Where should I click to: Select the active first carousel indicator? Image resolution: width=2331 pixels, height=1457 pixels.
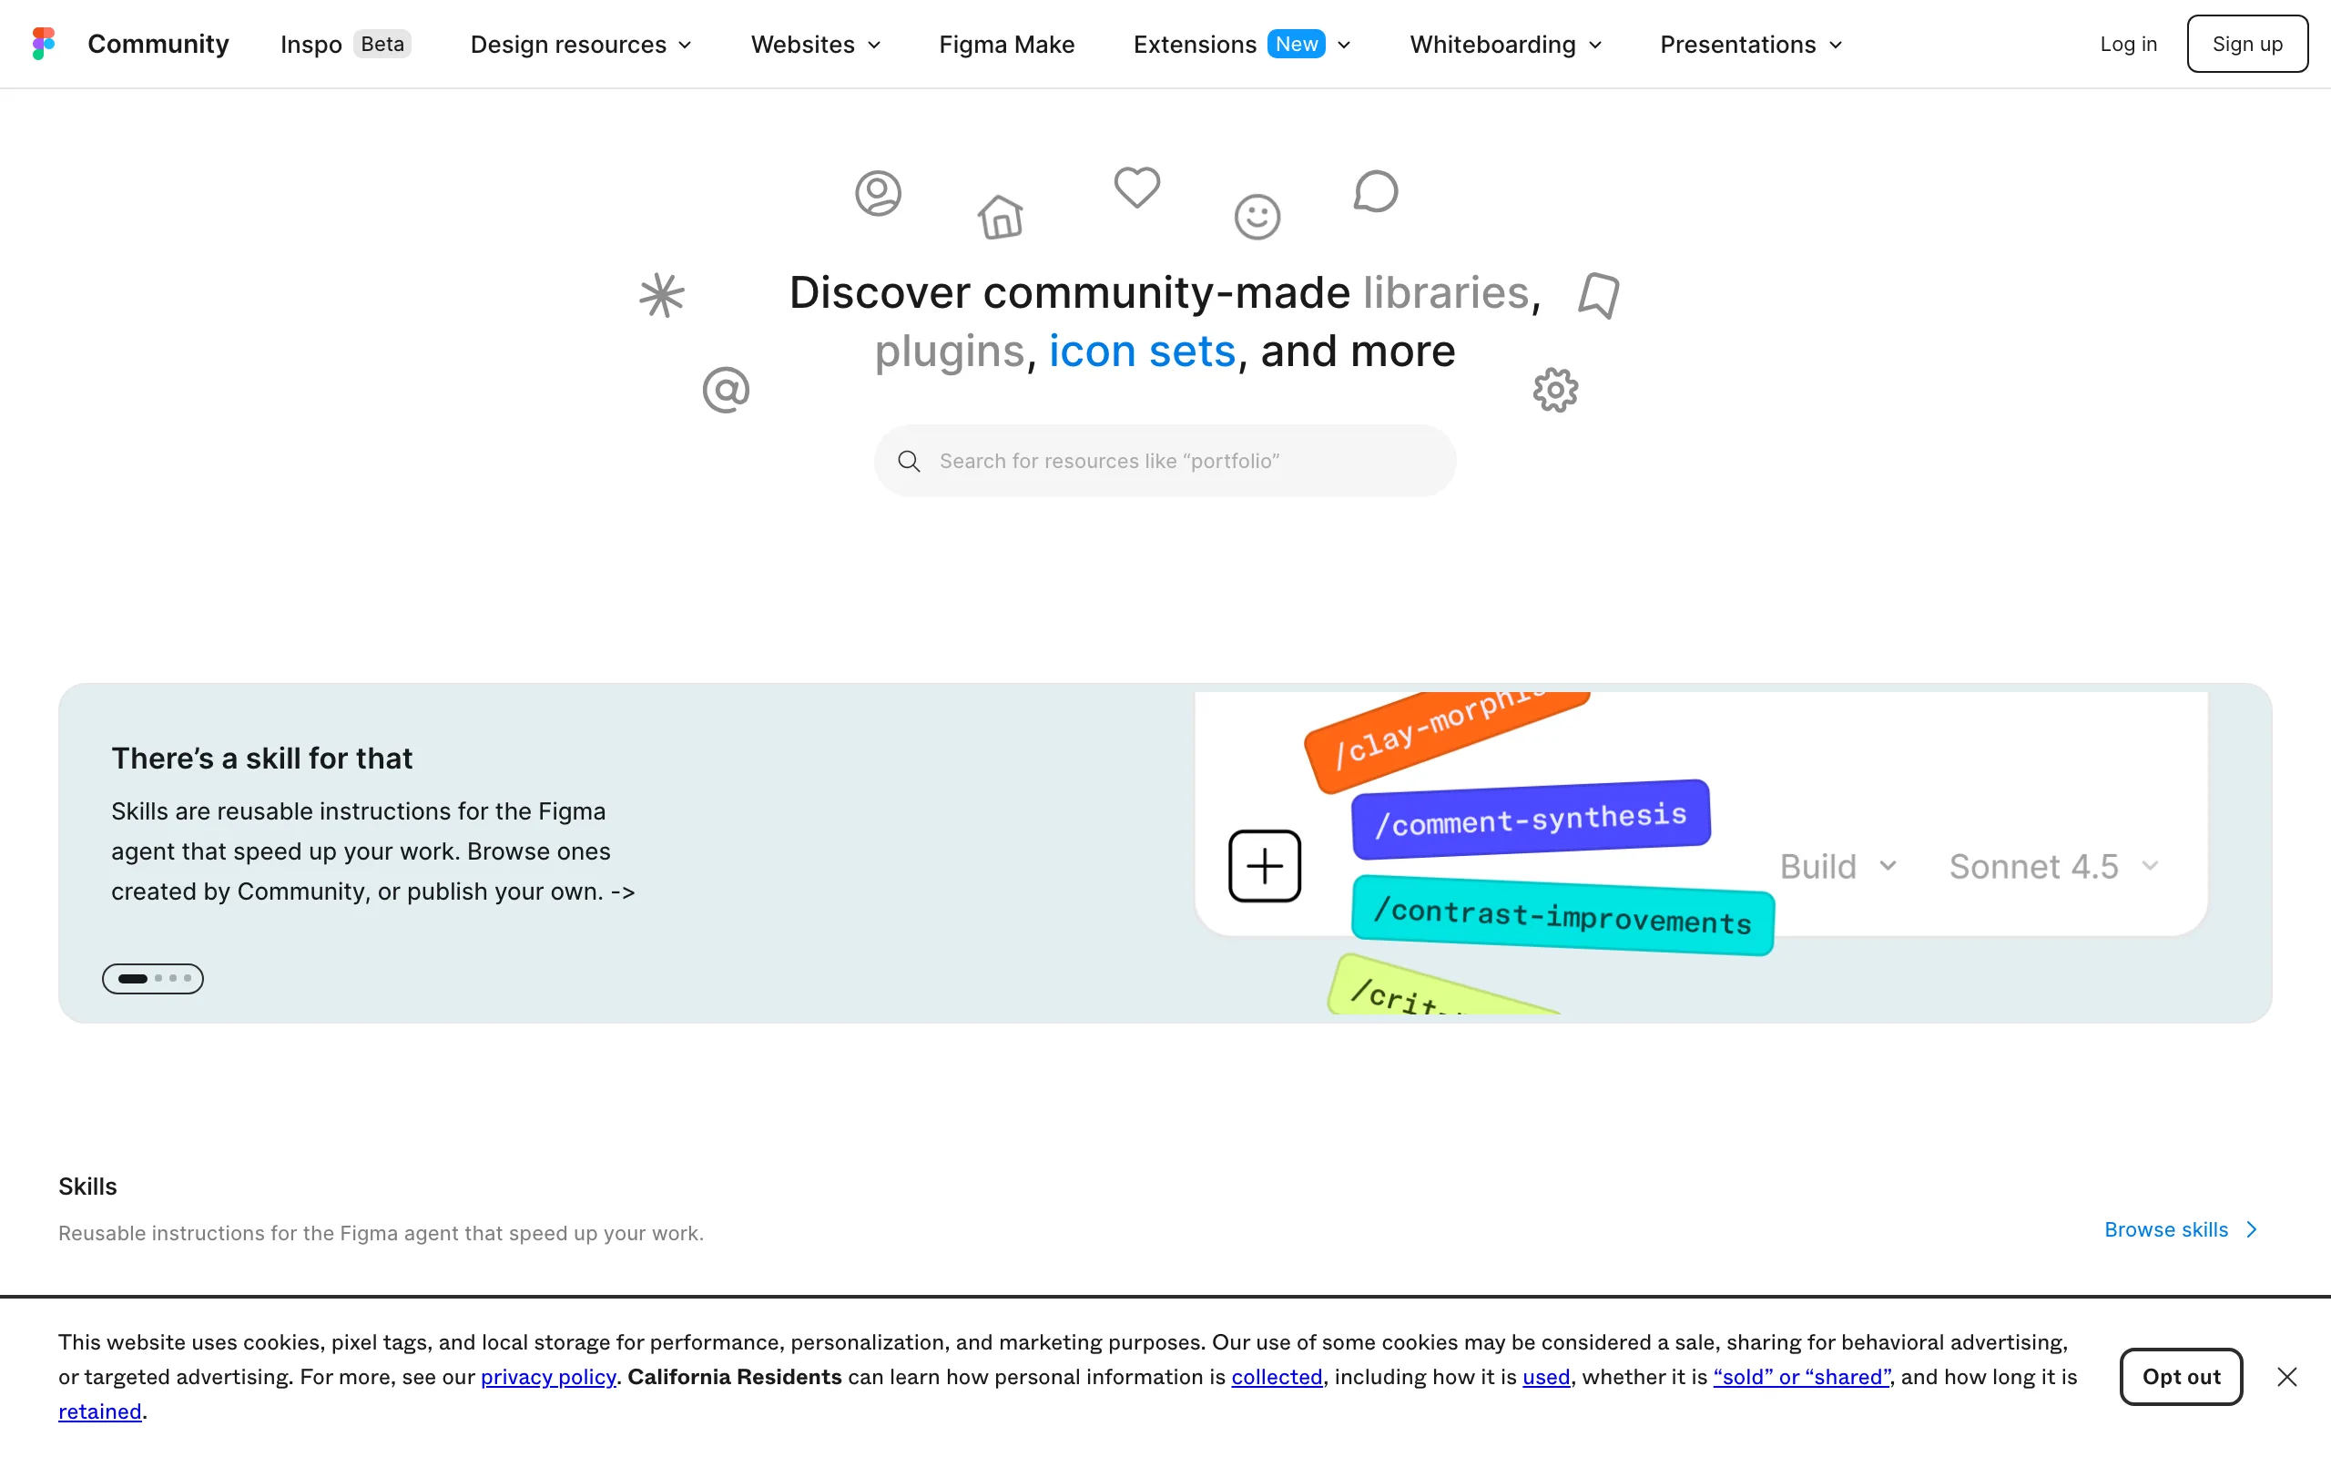(x=132, y=978)
